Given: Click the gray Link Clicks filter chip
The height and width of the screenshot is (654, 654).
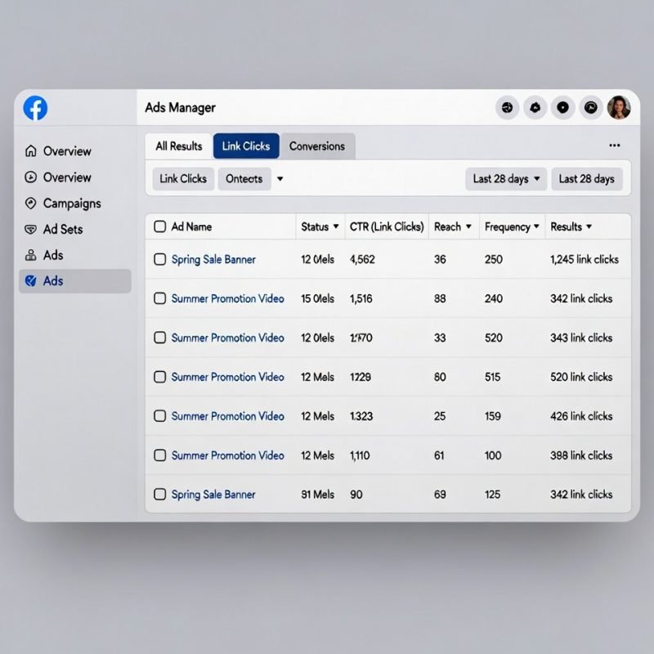Looking at the screenshot, I should coord(183,179).
